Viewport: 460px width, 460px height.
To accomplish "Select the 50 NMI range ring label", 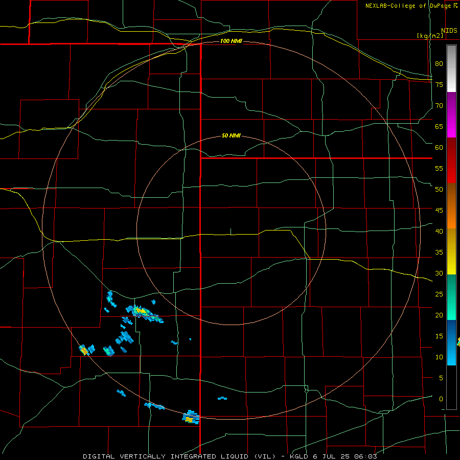I will tap(231, 135).
